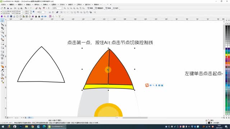Viewport: 230px width, 129px height.
Task: Click the Sogou input method S logo
Action: point(147,85)
